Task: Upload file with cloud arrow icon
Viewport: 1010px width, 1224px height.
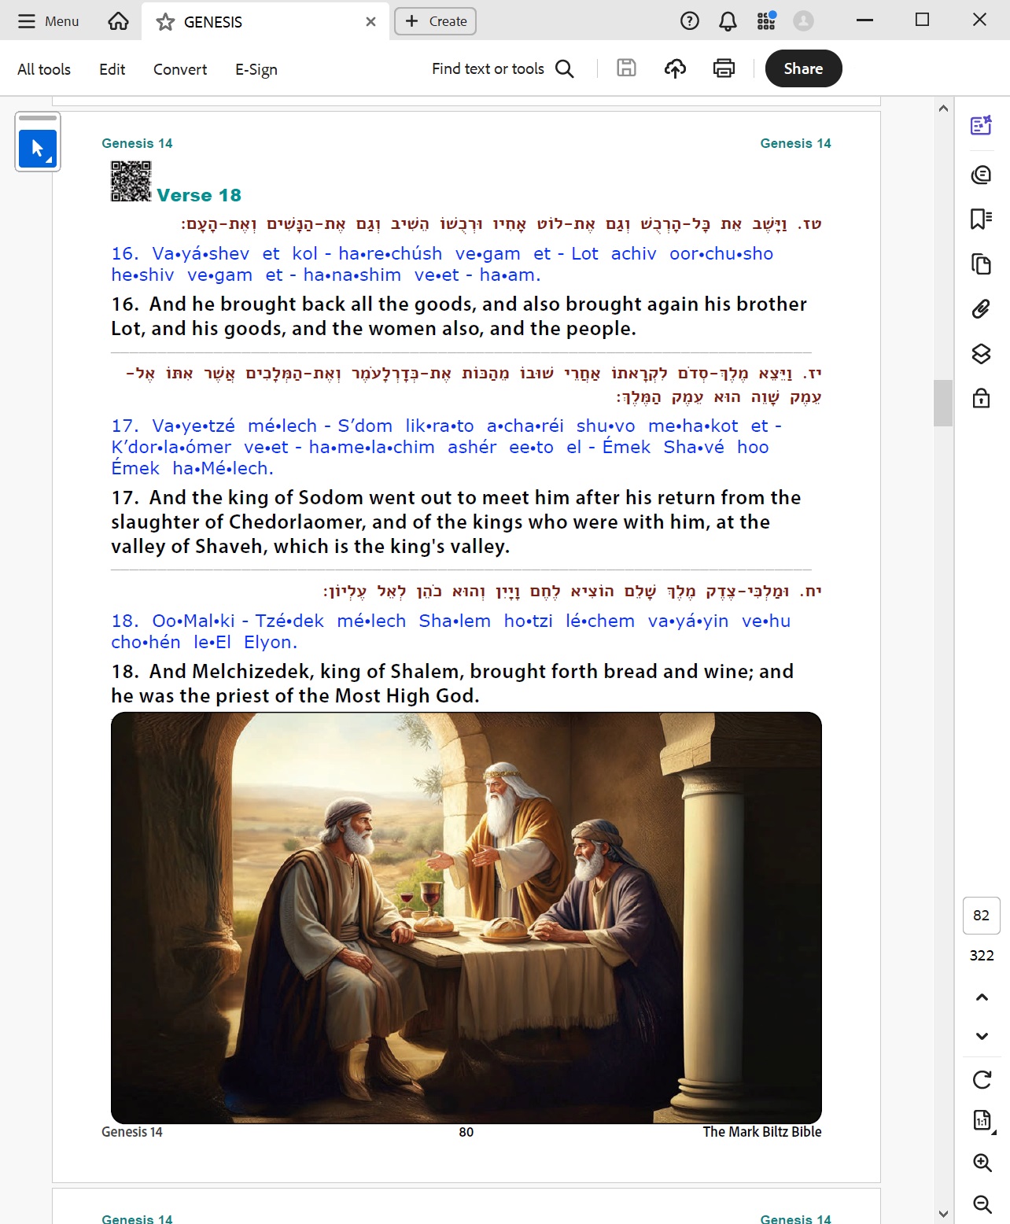Action: [x=675, y=68]
